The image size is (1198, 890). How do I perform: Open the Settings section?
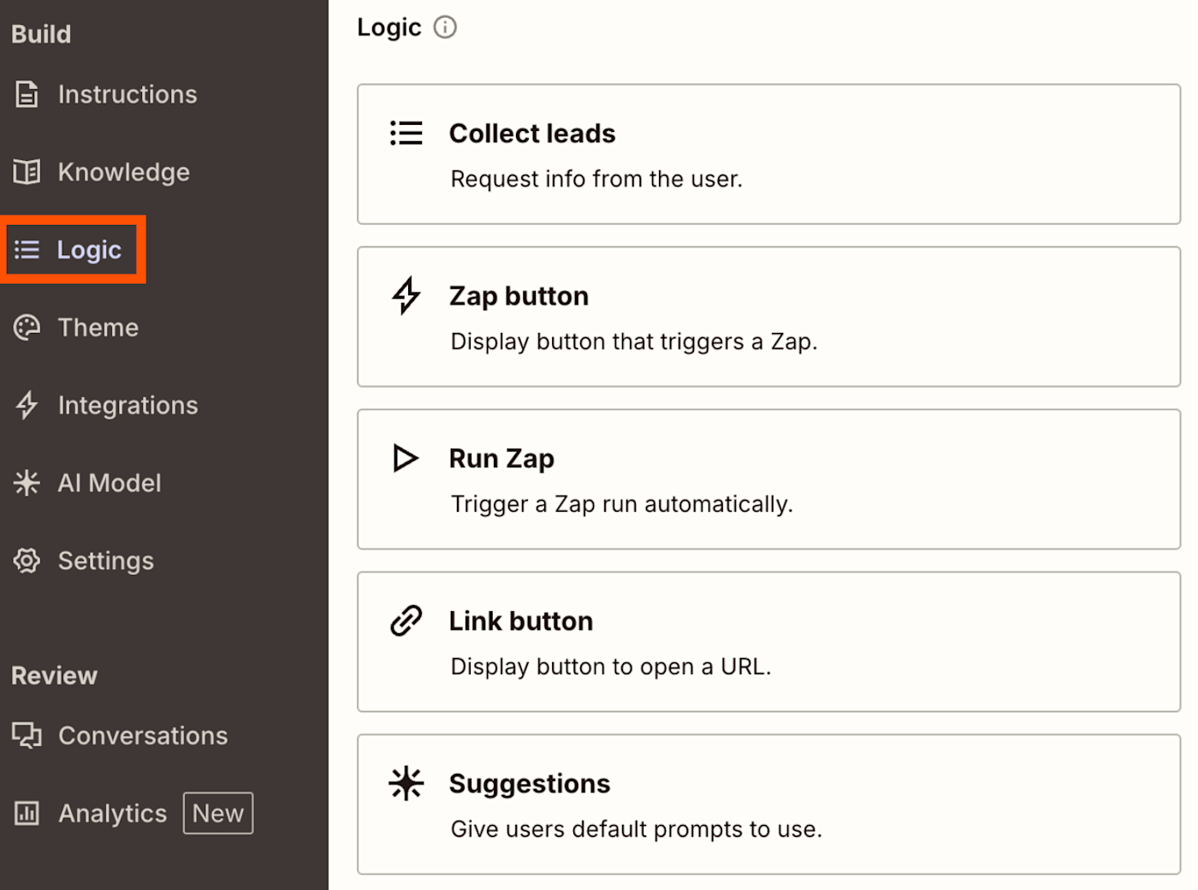(106, 561)
